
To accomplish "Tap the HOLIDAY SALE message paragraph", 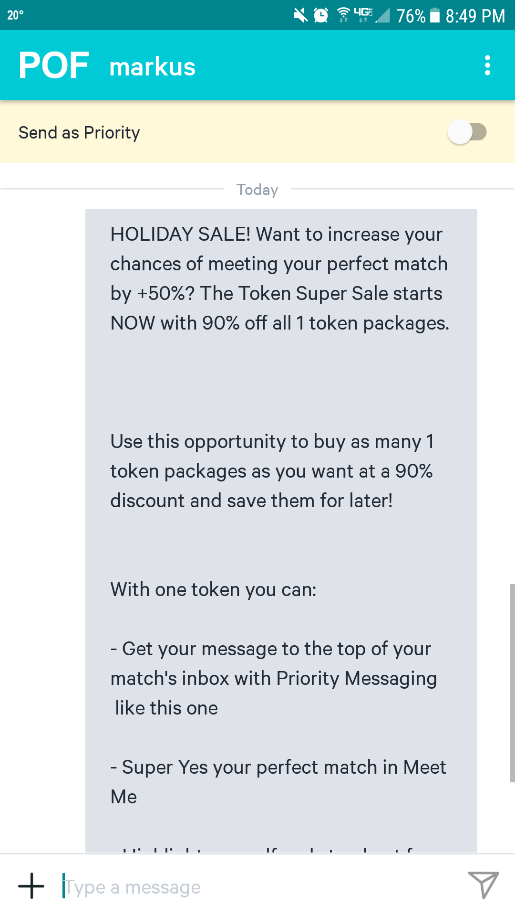I will 279,278.
